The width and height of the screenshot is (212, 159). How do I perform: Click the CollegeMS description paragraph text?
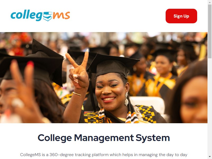tap(104, 155)
